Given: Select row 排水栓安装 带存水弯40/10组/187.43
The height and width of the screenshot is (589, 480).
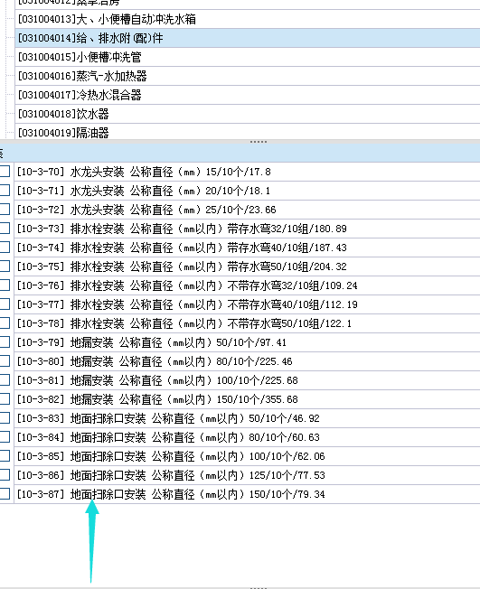Looking at the screenshot, I should (247, 248).
